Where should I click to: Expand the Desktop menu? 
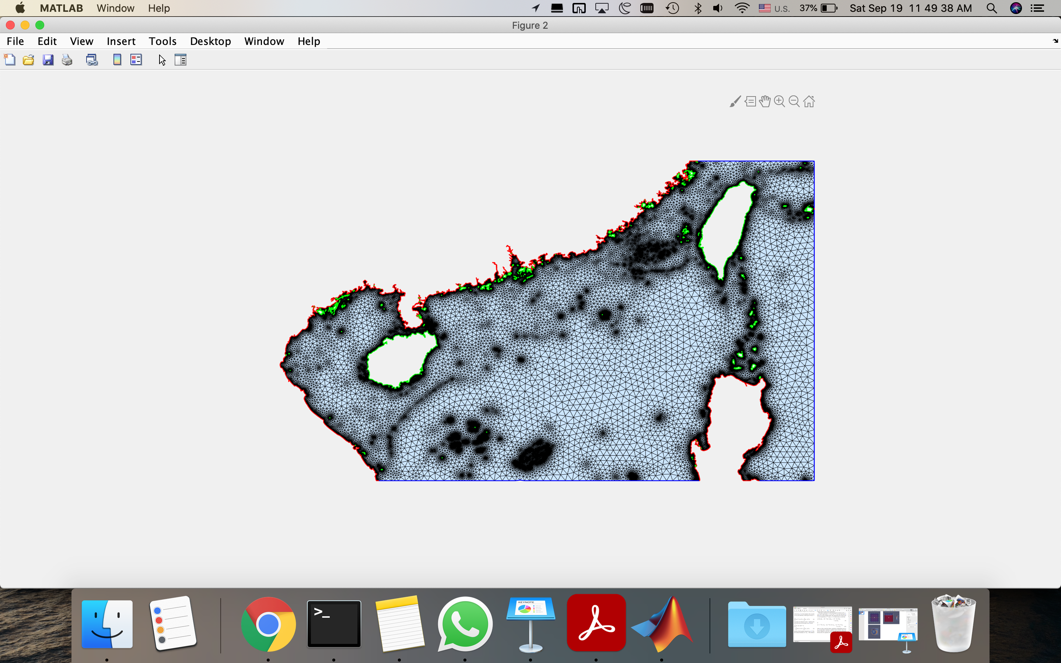coord(210,41)
